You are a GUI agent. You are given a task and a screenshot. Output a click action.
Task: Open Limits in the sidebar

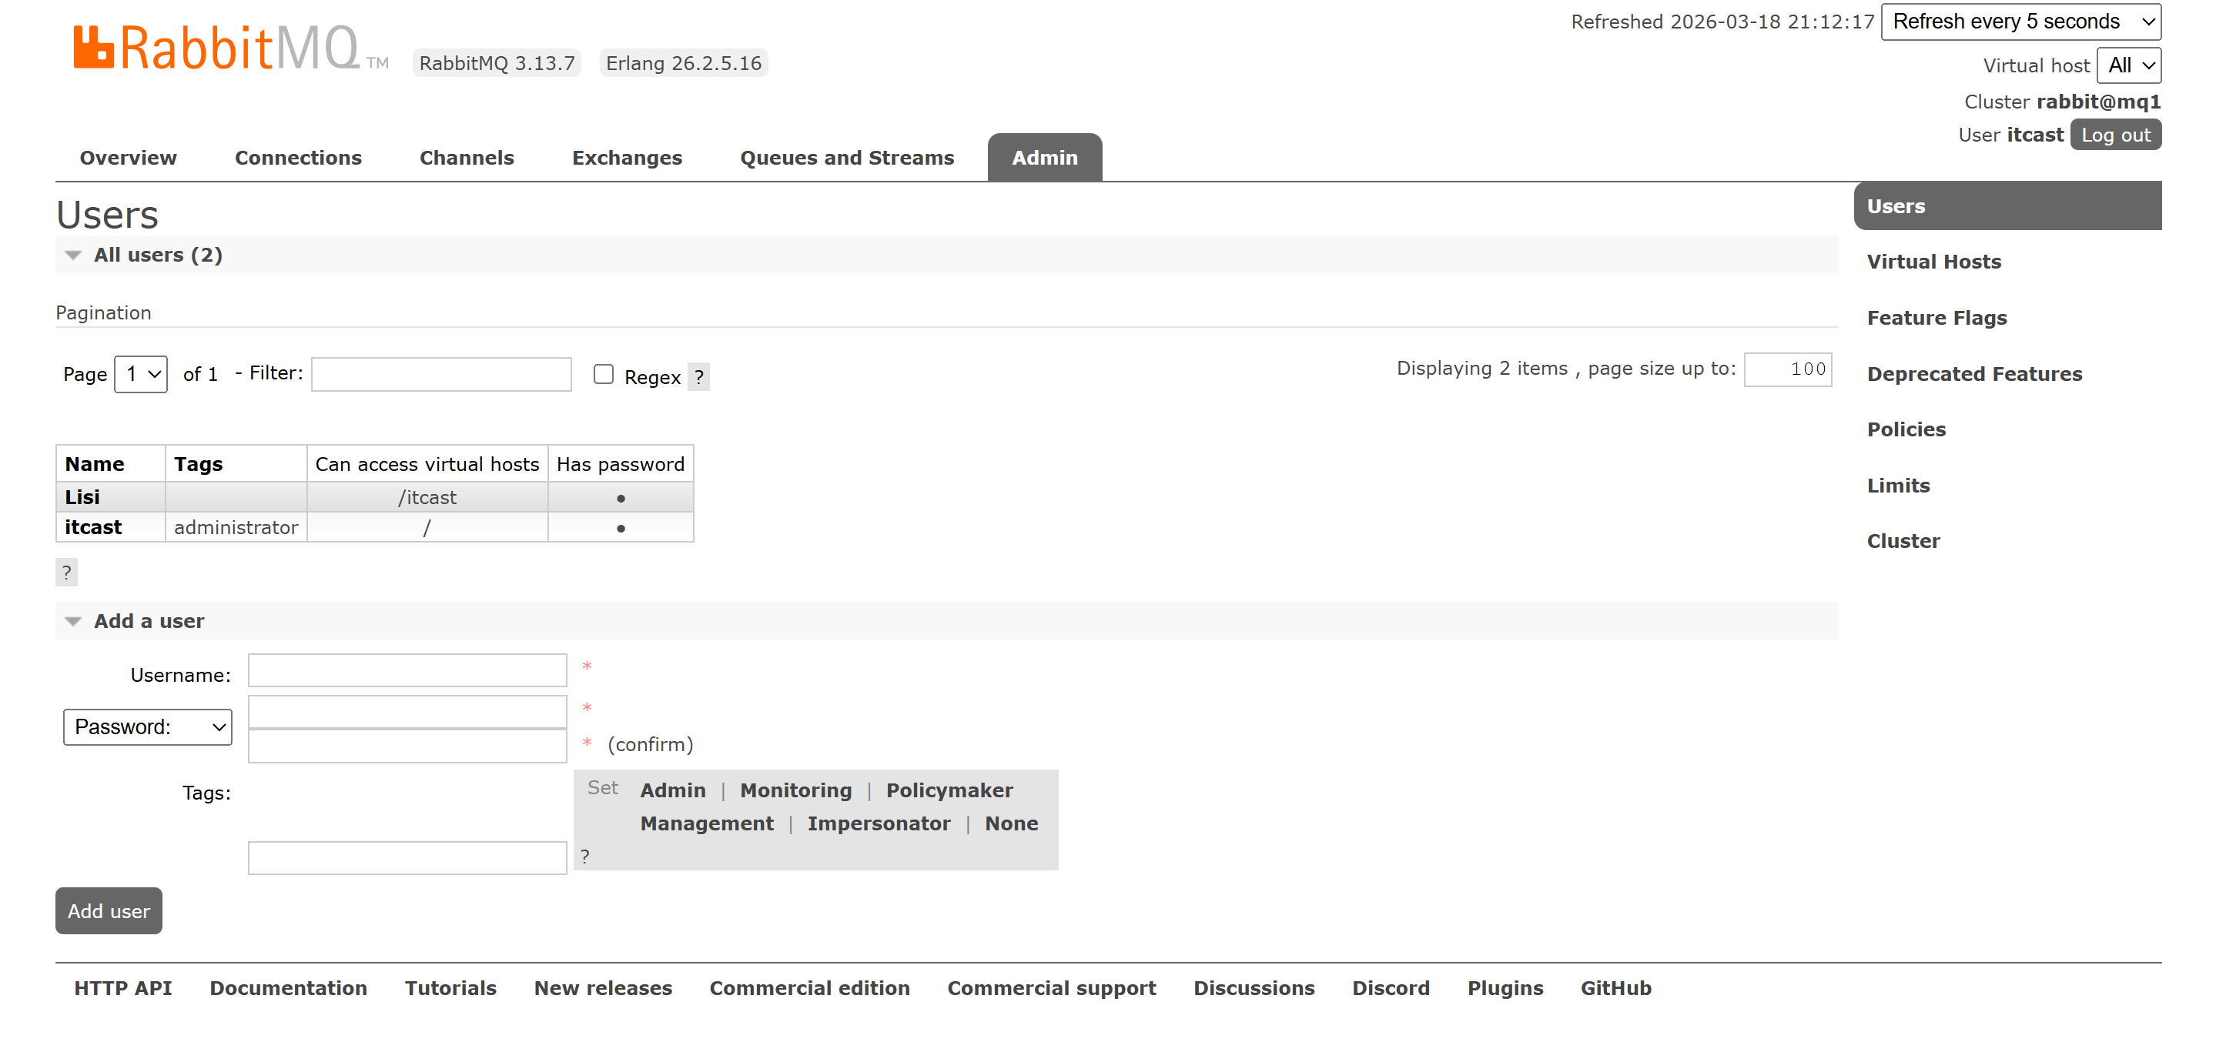(x=1898, y=485)
